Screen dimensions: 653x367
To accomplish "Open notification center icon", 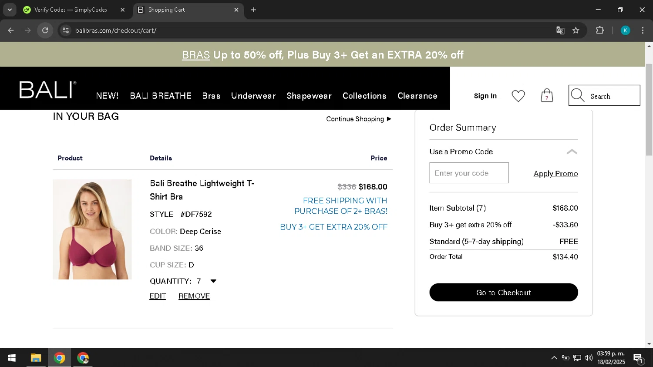I will [639, 358].
